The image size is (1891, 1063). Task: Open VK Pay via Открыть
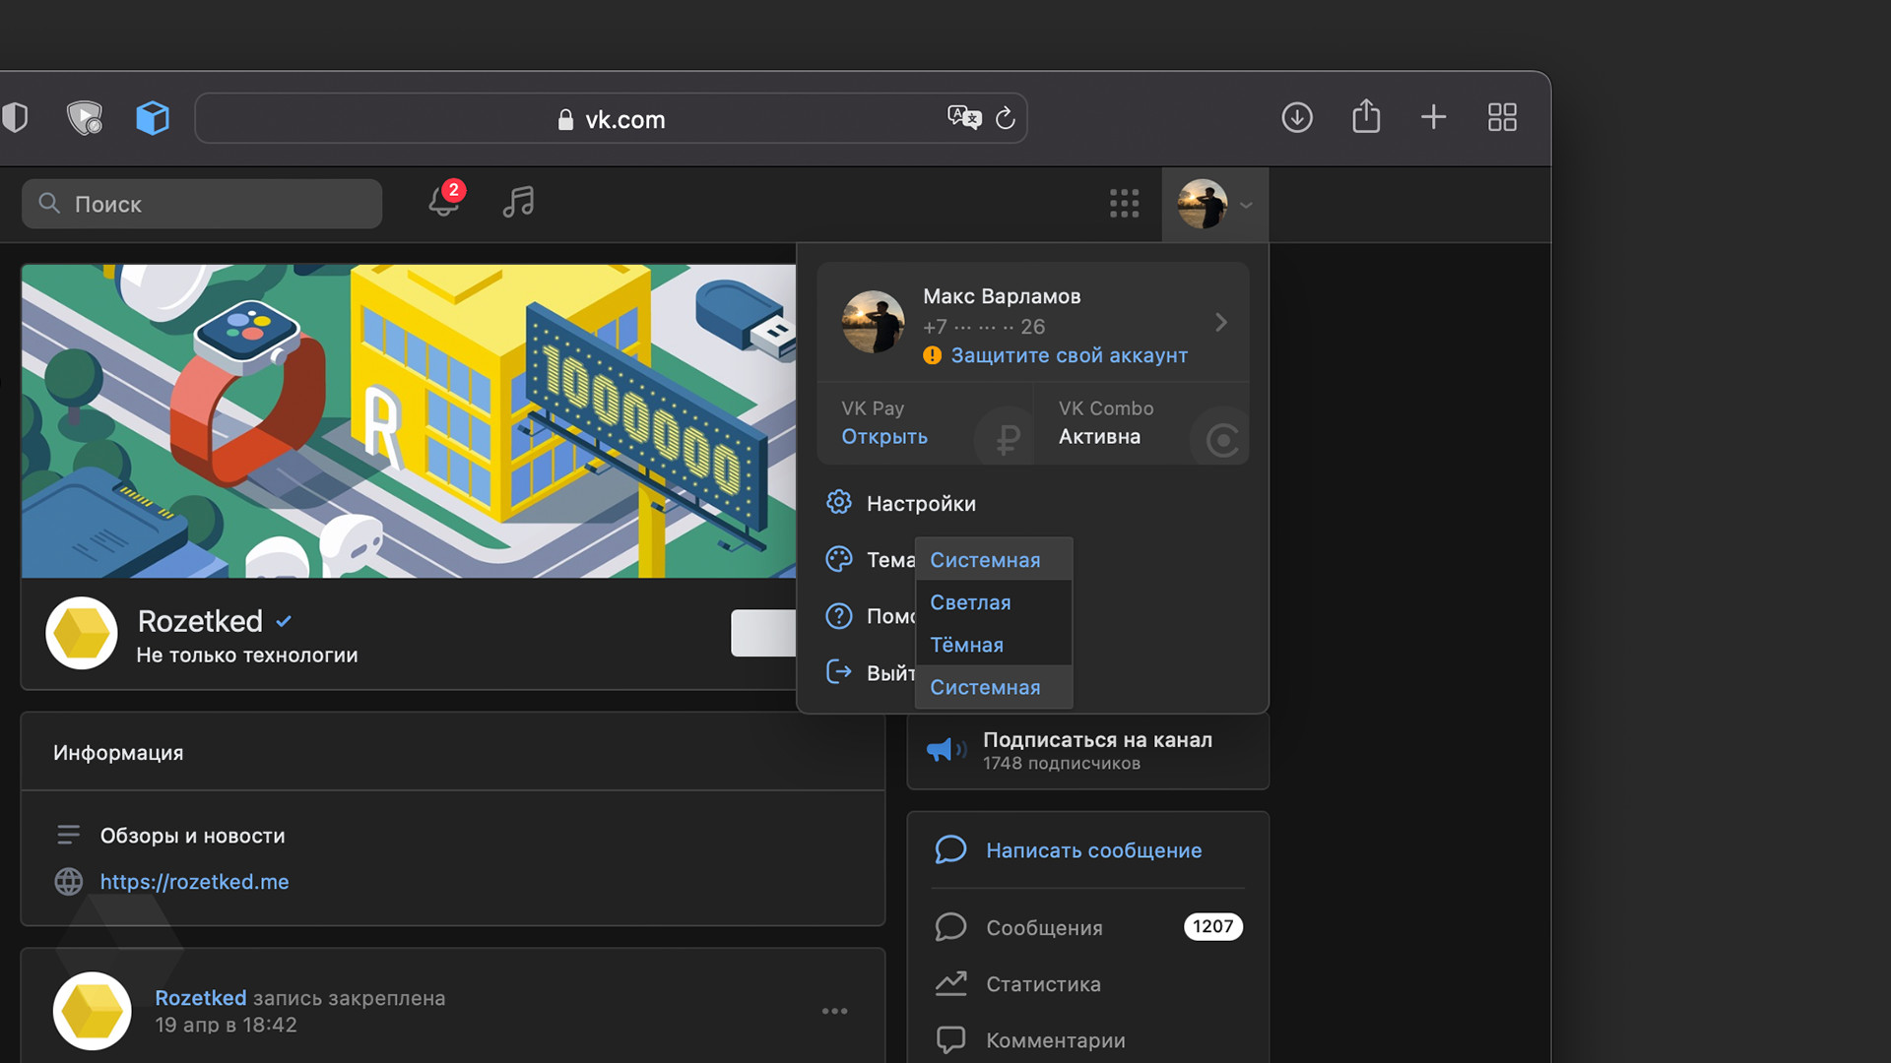coord(884,436)
